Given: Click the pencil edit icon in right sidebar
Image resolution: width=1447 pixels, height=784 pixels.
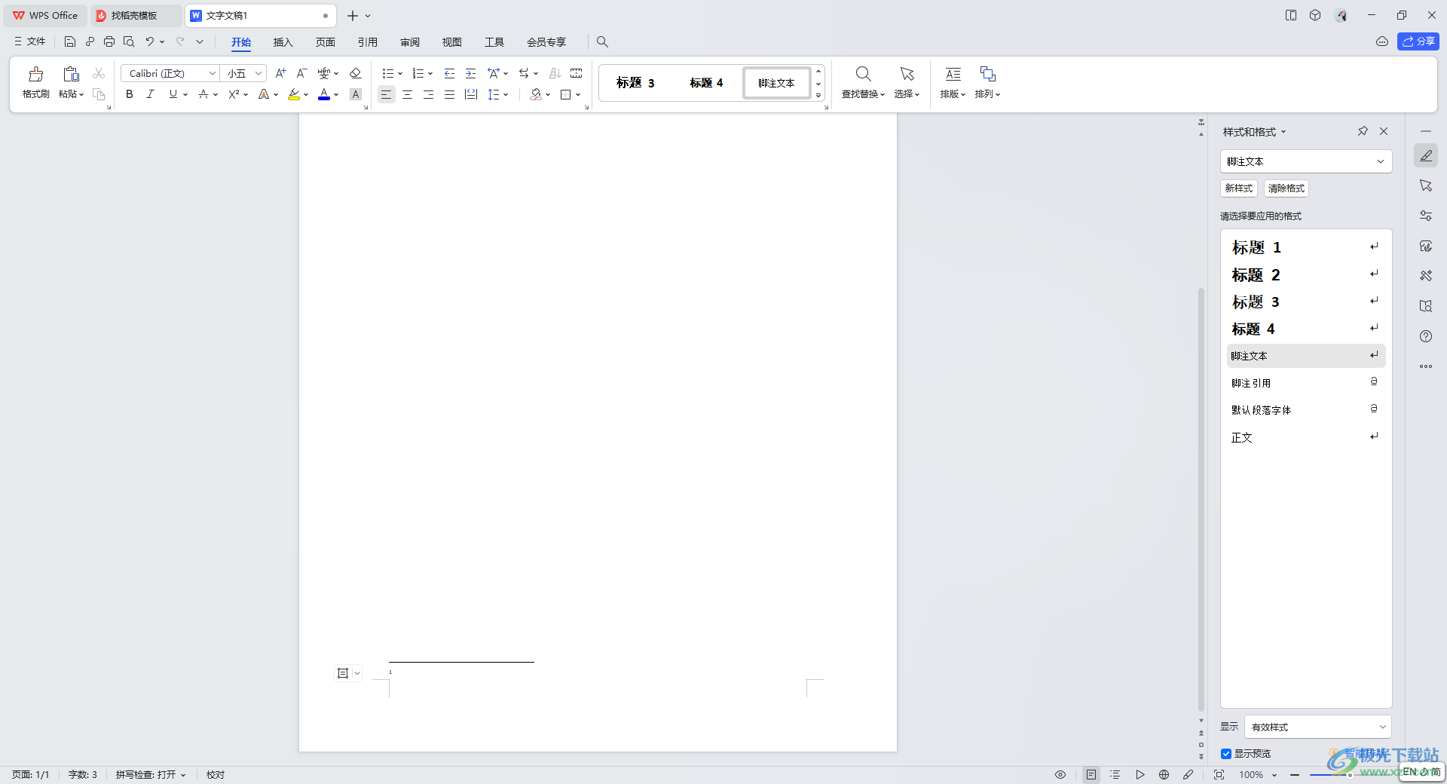Looking at the screenshot, I should pos(1426,156).
